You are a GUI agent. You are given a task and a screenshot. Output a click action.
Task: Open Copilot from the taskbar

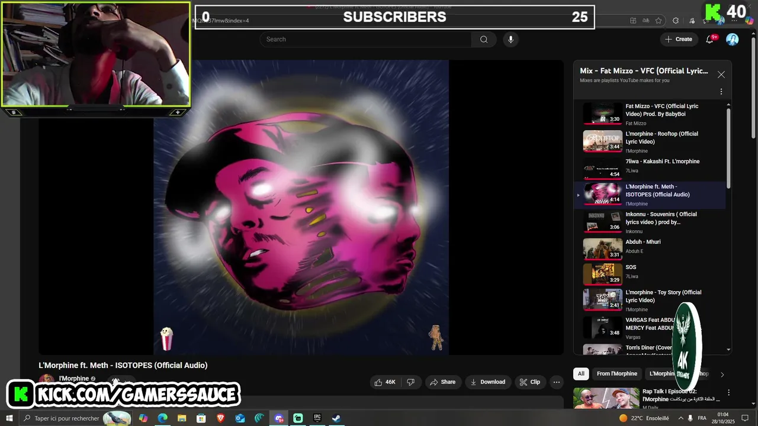point(143,418)
